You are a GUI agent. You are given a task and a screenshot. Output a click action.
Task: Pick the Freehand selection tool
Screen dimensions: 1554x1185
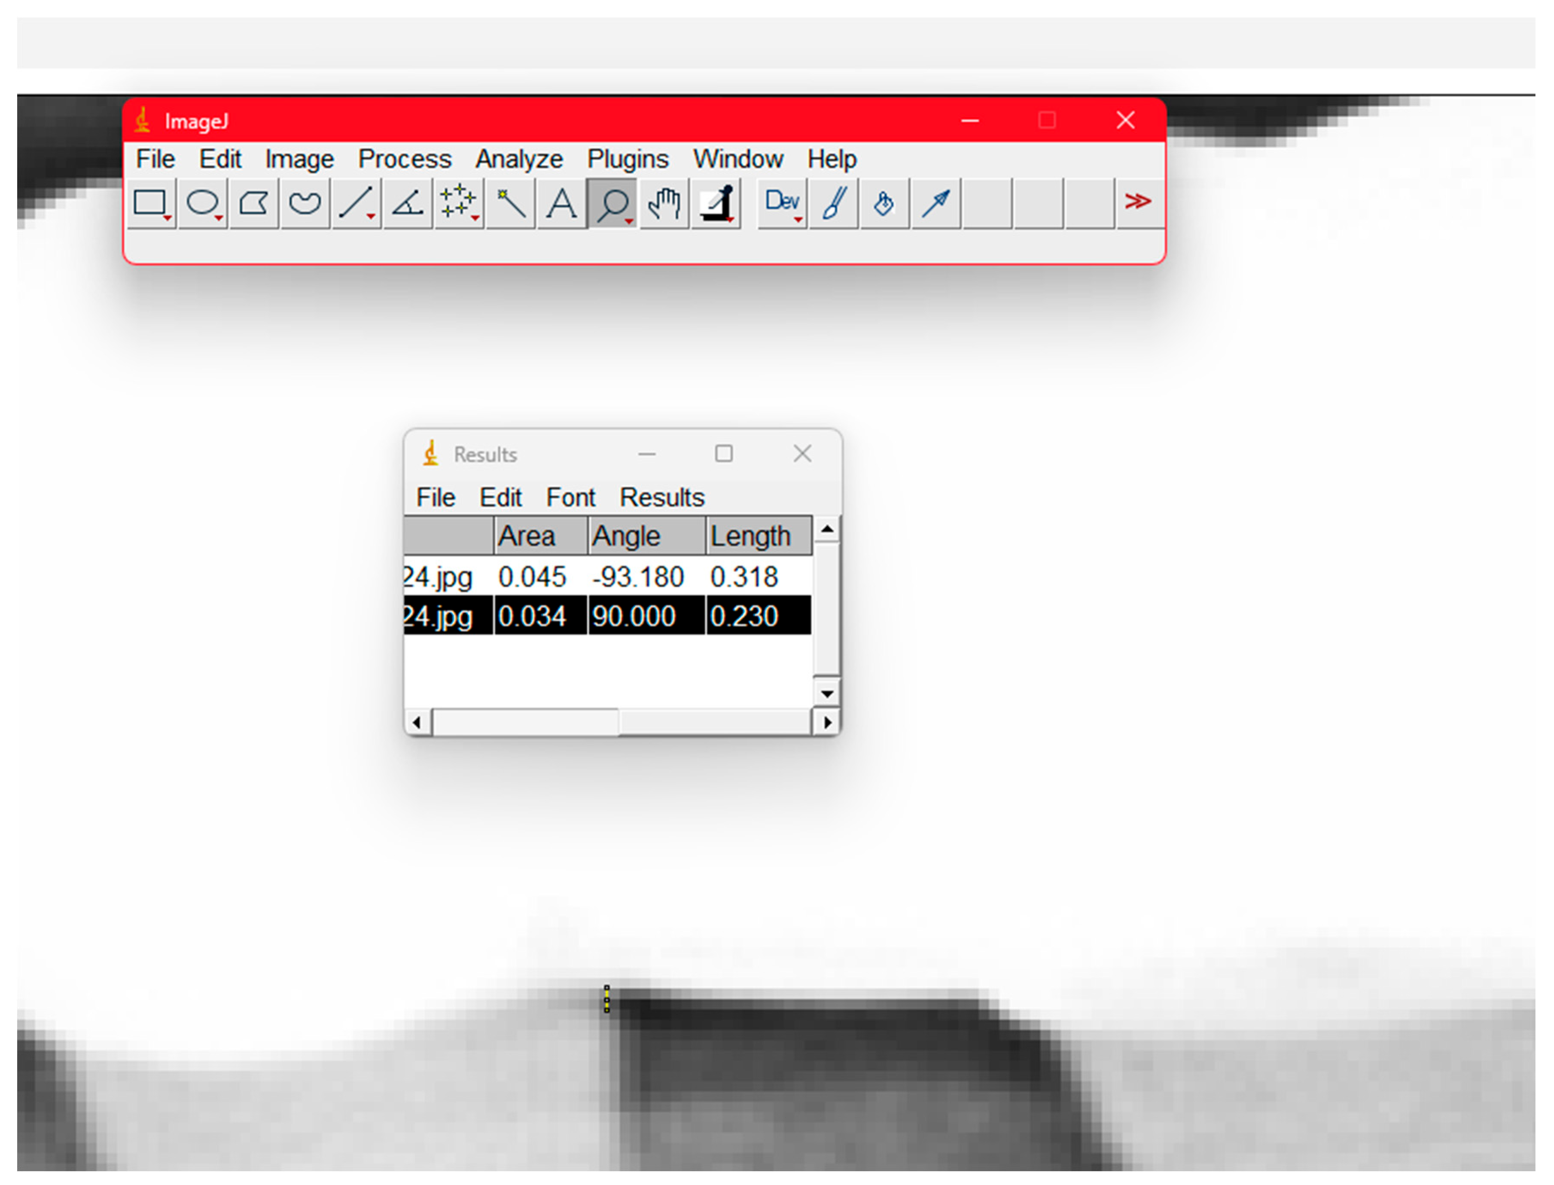coord(305,203)
